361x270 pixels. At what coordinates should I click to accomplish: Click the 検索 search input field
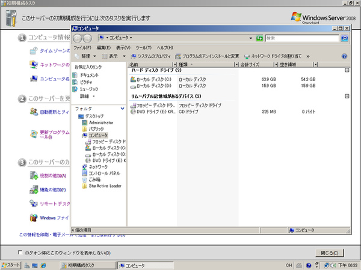[302, 38]
